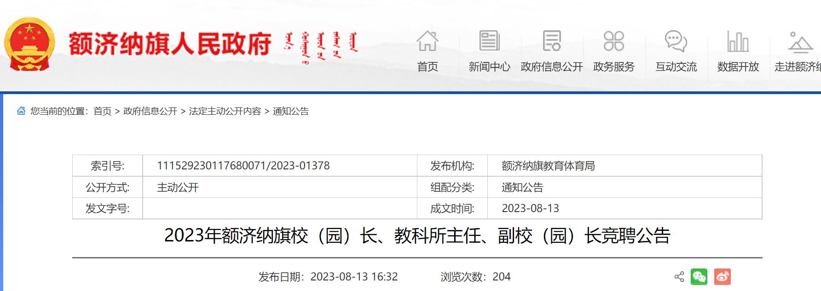Go to 首页 in breadcrumb
The width and height of the screenshot is (821, 291).
coord(103,111)
